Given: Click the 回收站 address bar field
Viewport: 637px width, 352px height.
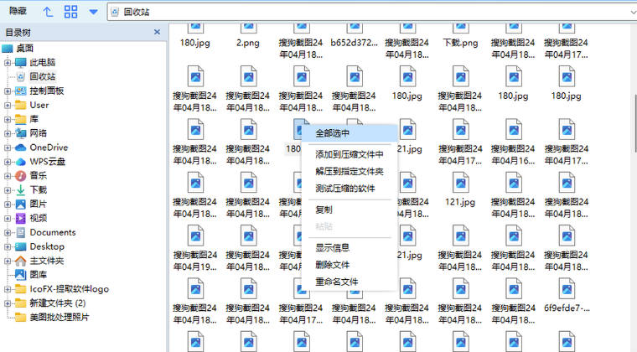Looking at the screenshot, I should point(371,13).
